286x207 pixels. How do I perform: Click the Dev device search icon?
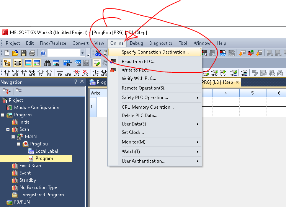pyautogui.click(x=67, y=63)
